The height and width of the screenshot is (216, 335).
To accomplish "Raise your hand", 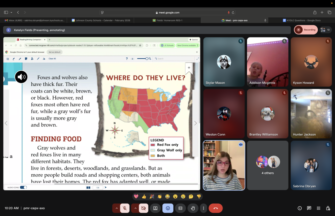I will (193, 208).
